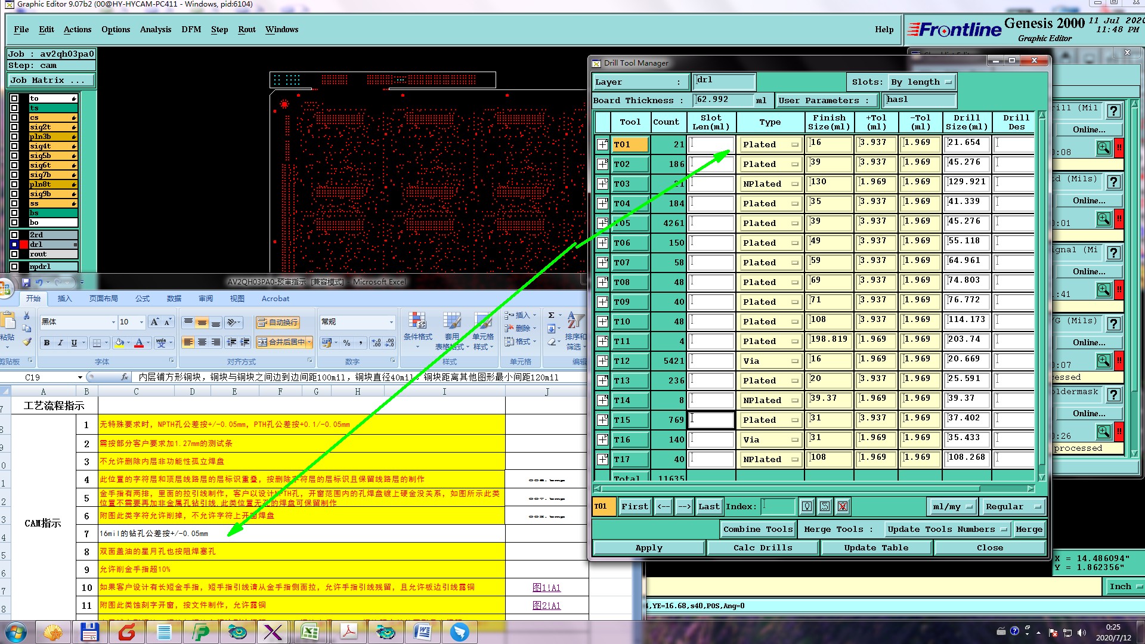Click the help question icon beside 'ldermask'

(1113, 395)
